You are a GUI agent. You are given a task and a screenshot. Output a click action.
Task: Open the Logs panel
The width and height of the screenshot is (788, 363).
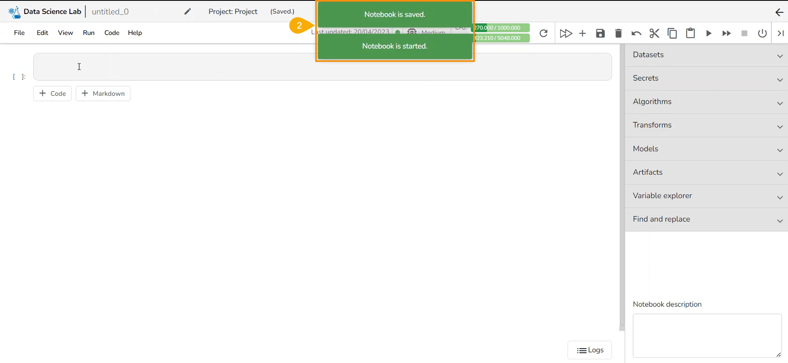click(590, 350)
